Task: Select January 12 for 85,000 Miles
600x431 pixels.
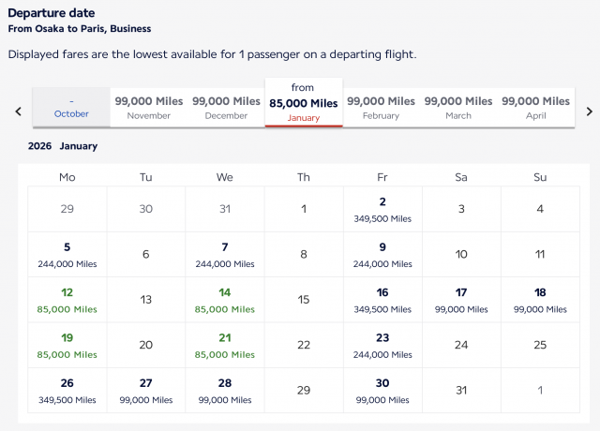Action: (x=67, y=299)
